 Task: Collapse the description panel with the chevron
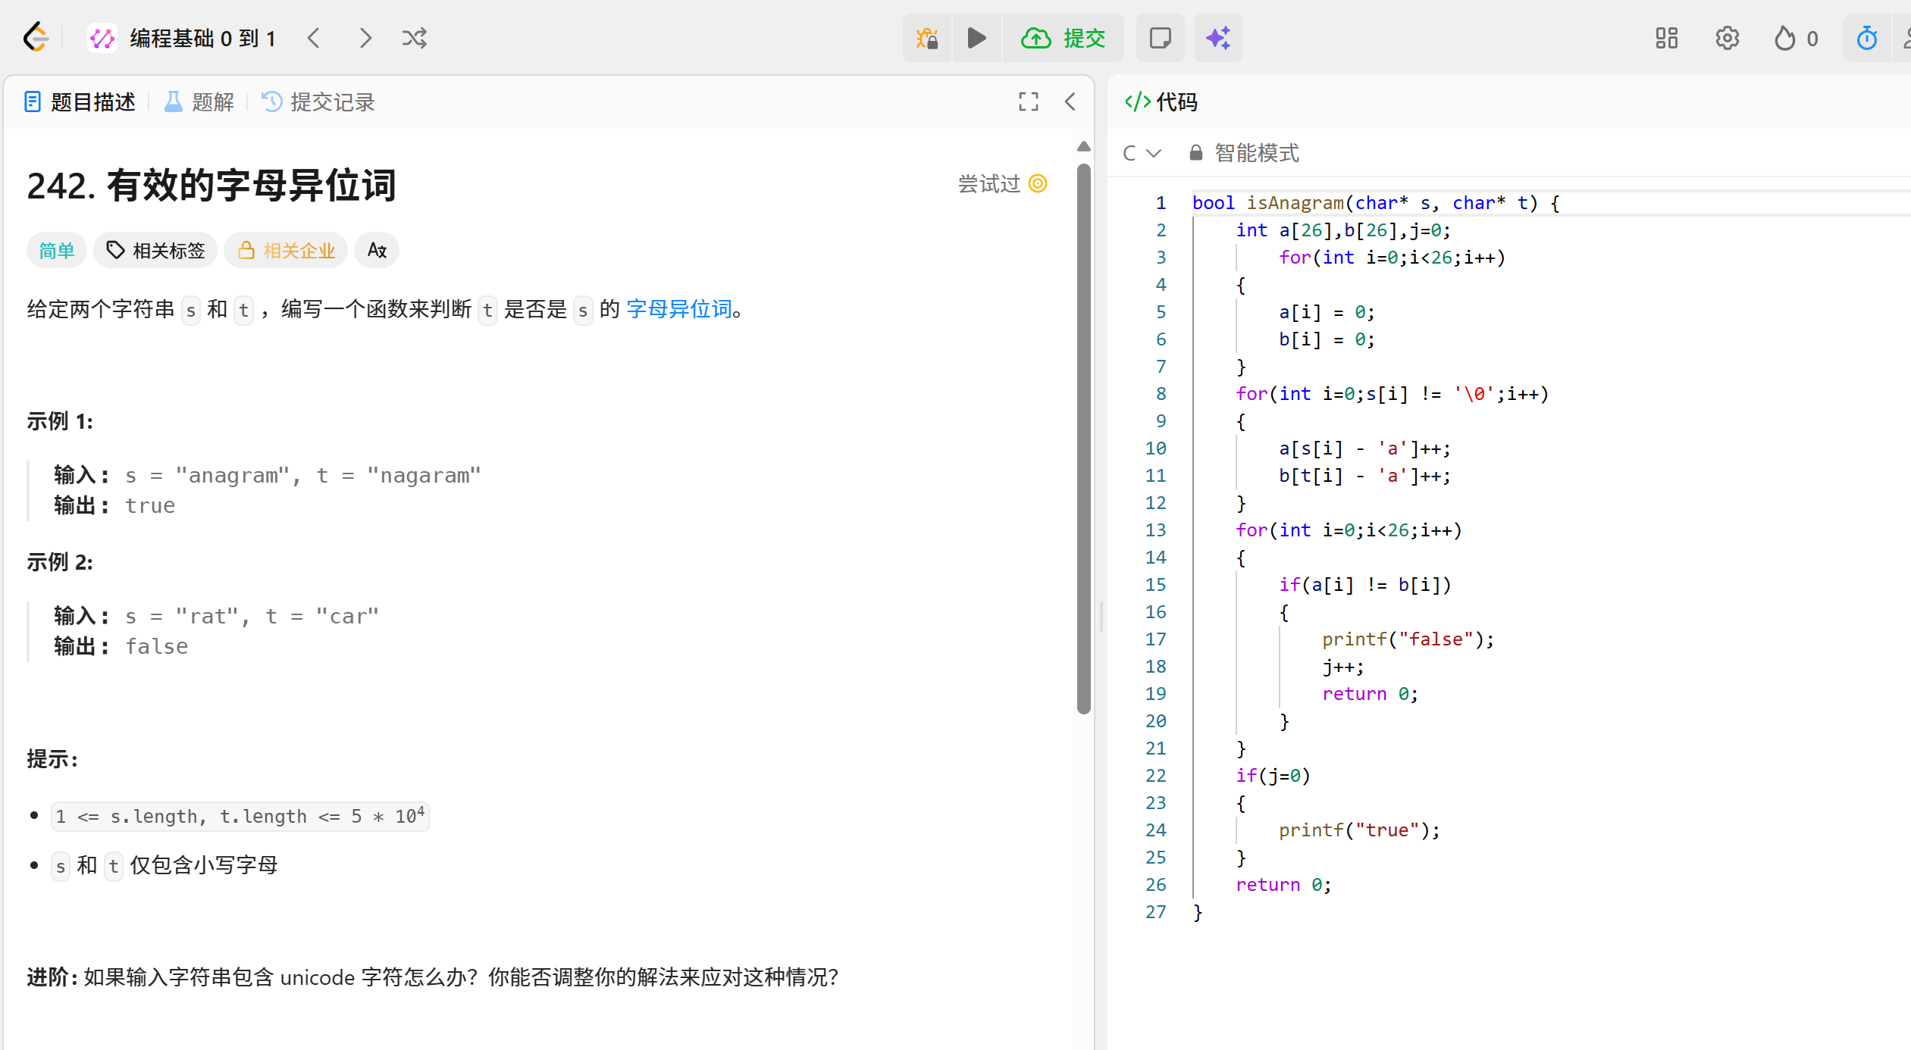coord(1070,102)
